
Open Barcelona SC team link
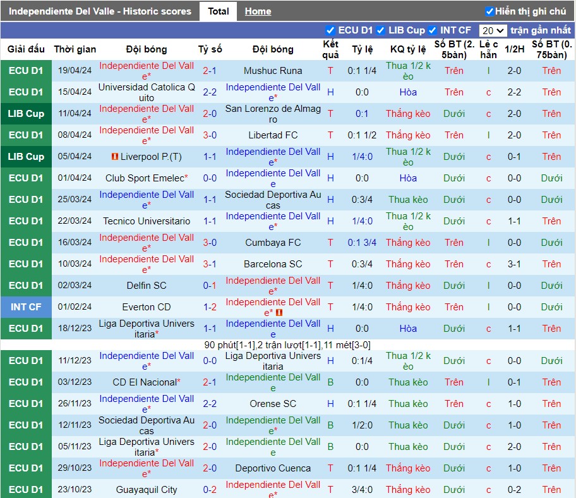pos(273,264)
